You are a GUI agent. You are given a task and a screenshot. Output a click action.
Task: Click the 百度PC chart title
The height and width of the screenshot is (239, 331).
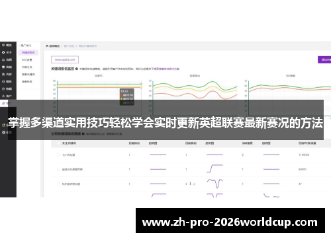point(99,76)
